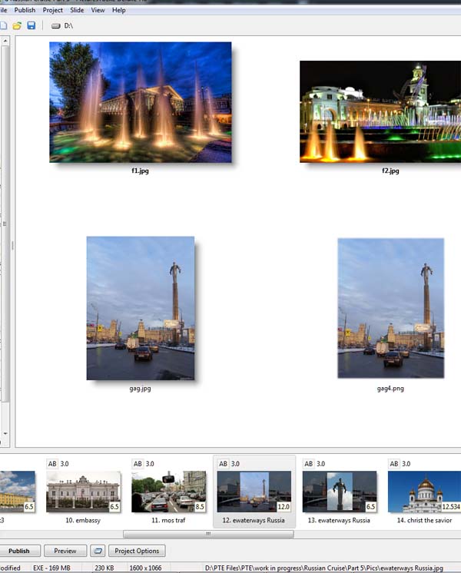Click the '10. embassy' slide caption
The image size is (461, 573).
click(x=83, y=520)
